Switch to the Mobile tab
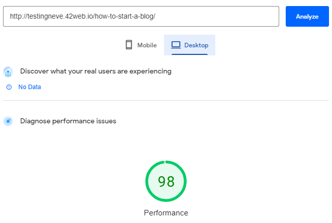 141,45
